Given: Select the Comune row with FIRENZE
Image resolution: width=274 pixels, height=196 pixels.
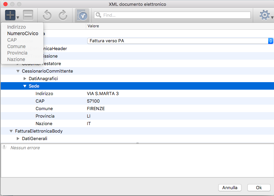Looking at the screenshot, I should click(x=96, y=109).
